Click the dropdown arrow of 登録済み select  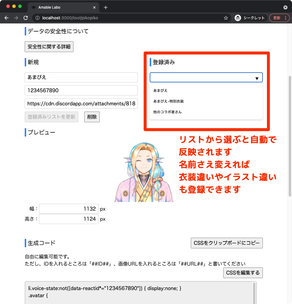tap(257, 79)
